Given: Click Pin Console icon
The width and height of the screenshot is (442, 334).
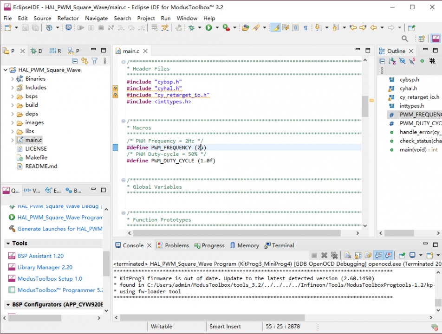Looking at the screenshot, I should tap(402, 255).
